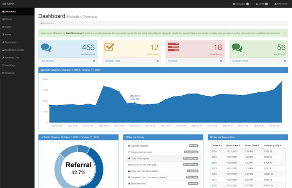This screenshot has width=292, height=188.
Task: Click order number 3326 cell
Action: tap(218, 151)
